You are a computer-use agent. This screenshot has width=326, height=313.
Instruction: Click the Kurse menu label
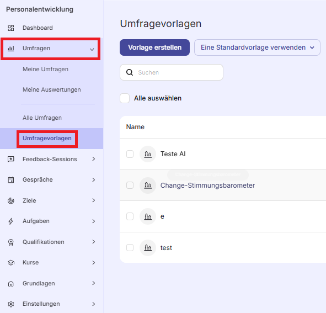pos(30,263)
